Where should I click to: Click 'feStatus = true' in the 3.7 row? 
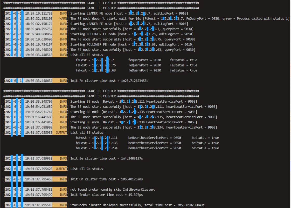(184, 60)
